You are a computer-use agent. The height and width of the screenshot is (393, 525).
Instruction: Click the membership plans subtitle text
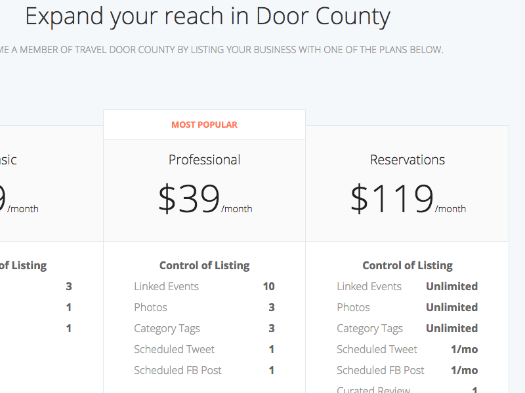pos(222,50)
